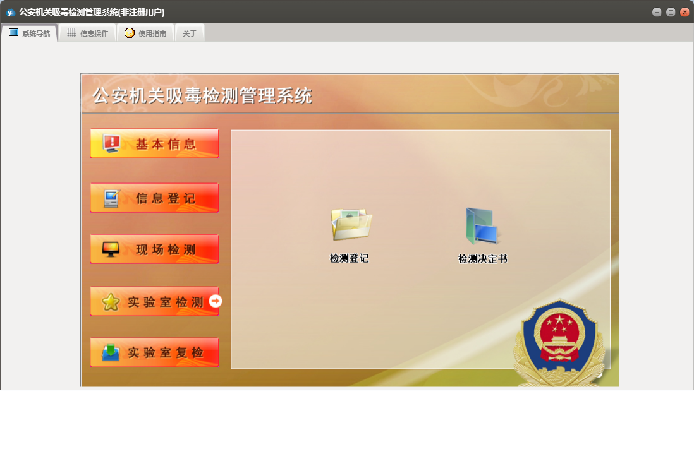Choose the 实验室检测 button
694x454 pixels.
(x=154, y=301)
